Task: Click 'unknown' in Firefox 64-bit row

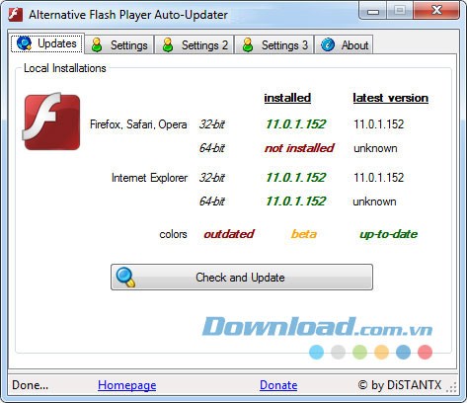Action: point(375,148)
